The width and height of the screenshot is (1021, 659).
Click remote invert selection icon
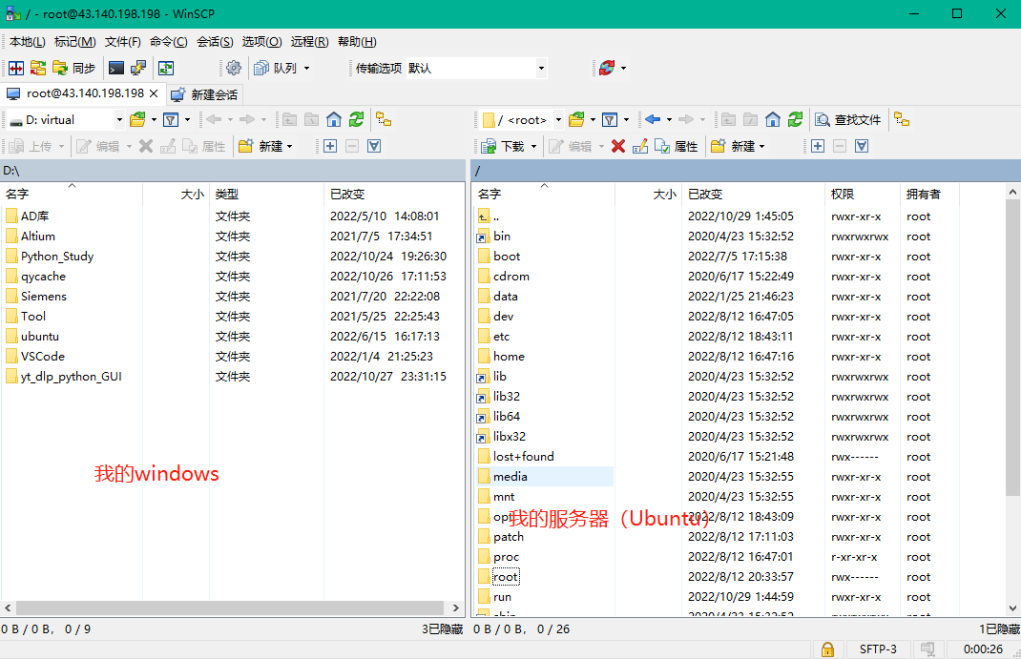(862, 146)
